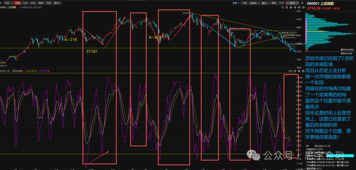Switch to the 分时 intraday view
The image size is (356, 170).
coord(7,3)
